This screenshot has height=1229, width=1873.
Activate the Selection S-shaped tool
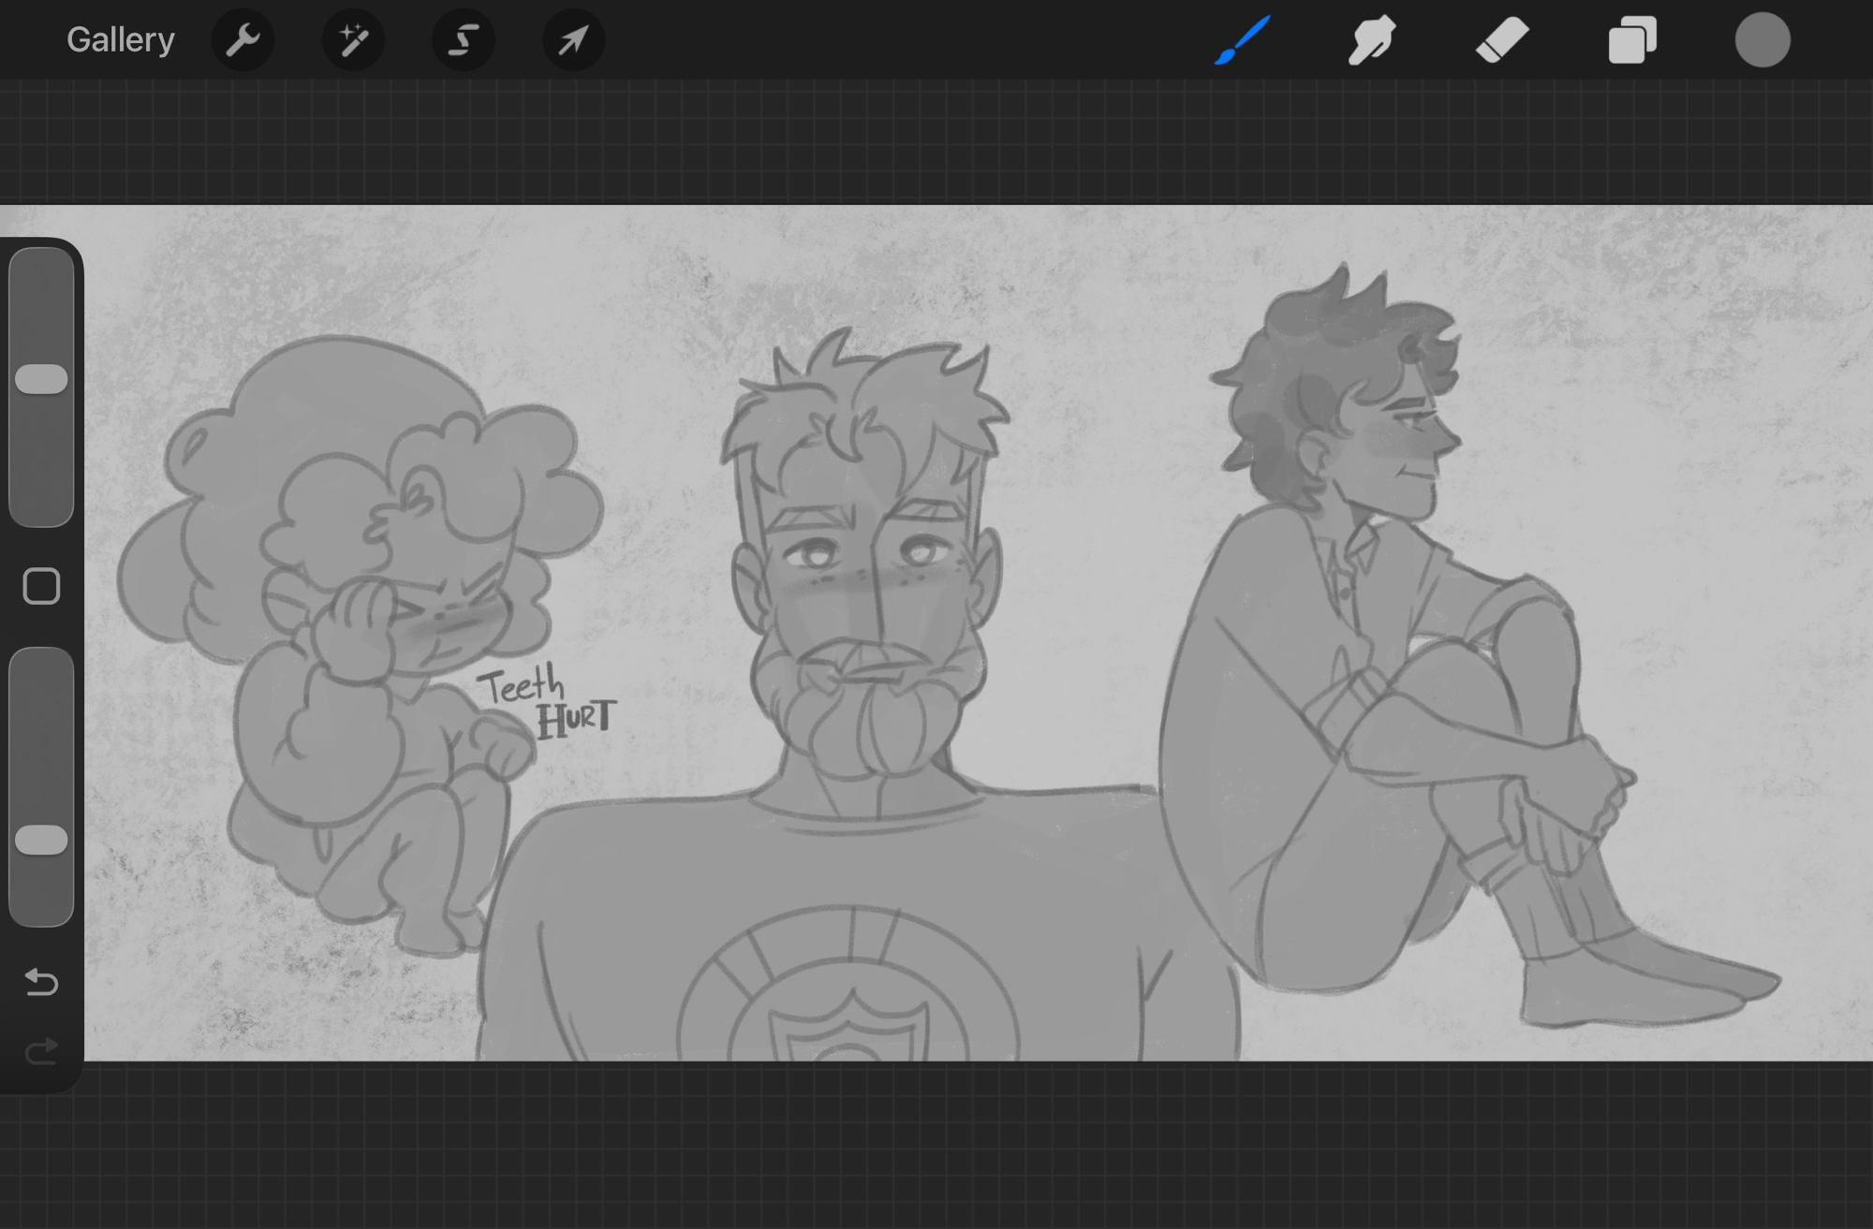(464, 40)
